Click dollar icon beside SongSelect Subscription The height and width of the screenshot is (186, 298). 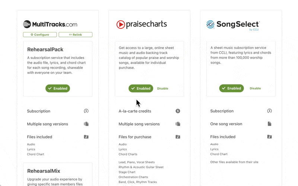tap(269, 111)
